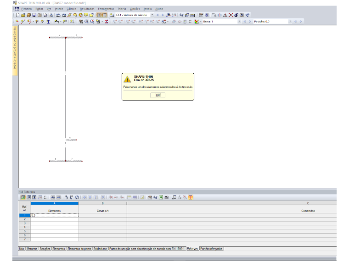Screen dimensions: 349x261
Task: Open the CC1 - Valores de cálculo dropdown
Action: pos(152,15)
